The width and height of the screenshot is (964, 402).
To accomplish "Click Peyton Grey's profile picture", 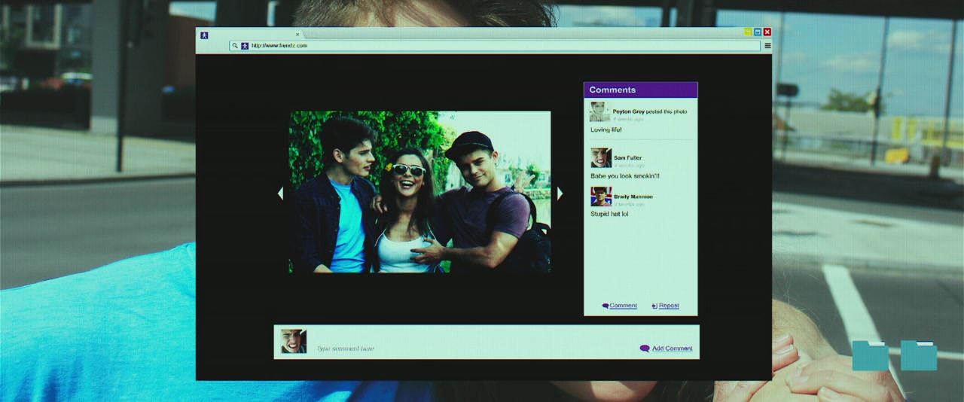I will [x=599, y=112].
